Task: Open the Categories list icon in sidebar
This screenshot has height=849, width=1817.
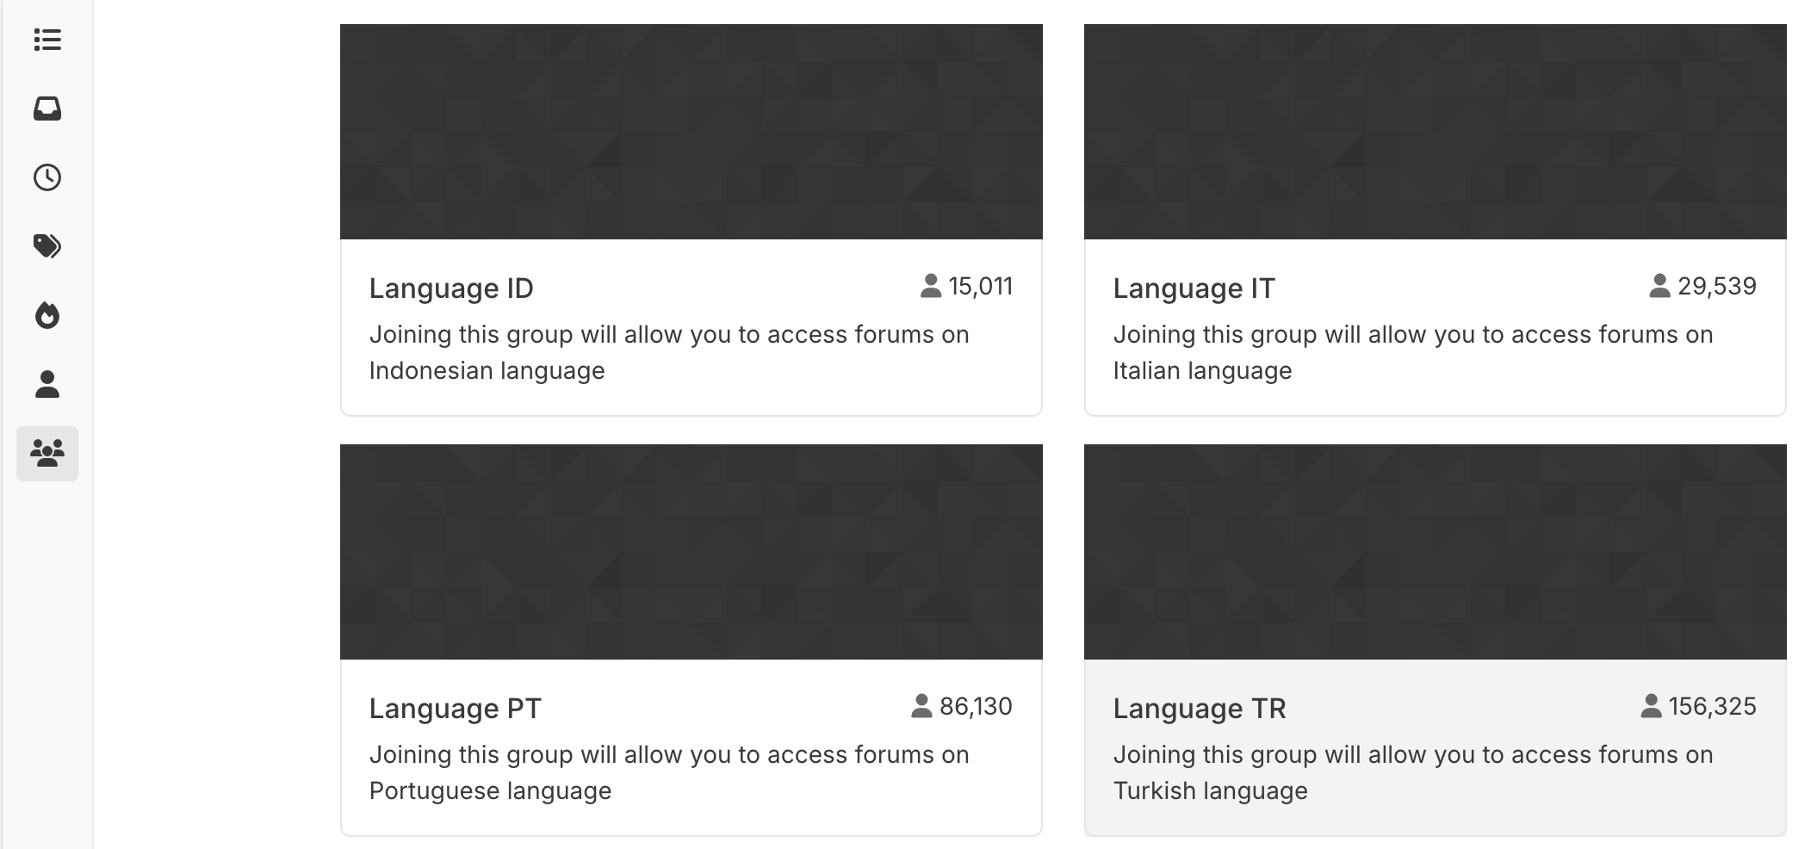Action: [x=47, y=40]
